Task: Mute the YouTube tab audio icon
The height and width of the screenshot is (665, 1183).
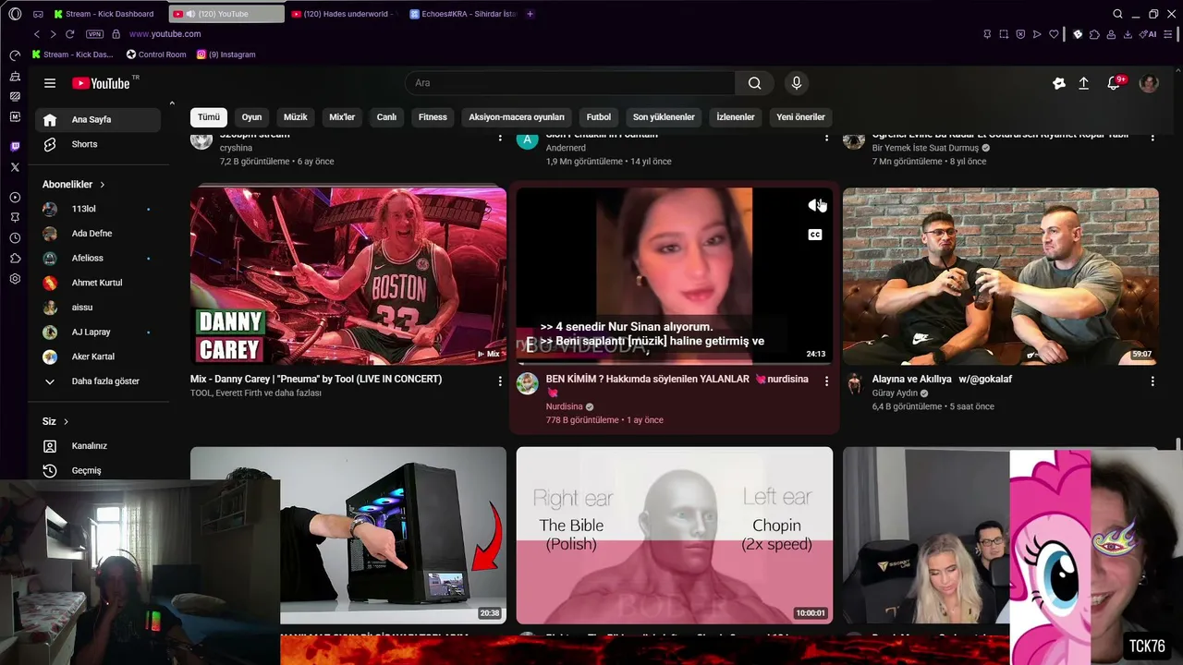Action: (x=189, y=14)
